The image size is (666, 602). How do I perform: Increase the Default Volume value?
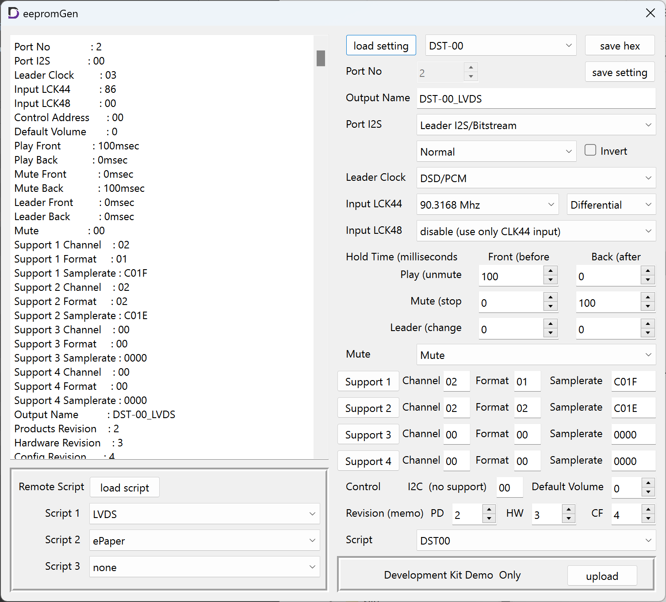[648, 483]
